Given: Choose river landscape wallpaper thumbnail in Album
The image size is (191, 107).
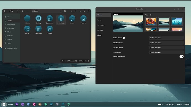Looking at the screenshot, I should [164, 22].
